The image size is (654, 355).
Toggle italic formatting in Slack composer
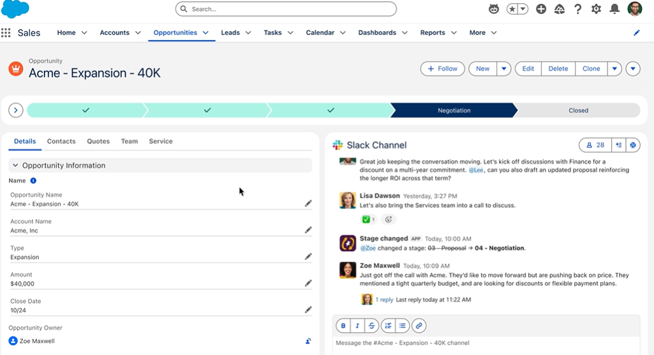(357, 326)
